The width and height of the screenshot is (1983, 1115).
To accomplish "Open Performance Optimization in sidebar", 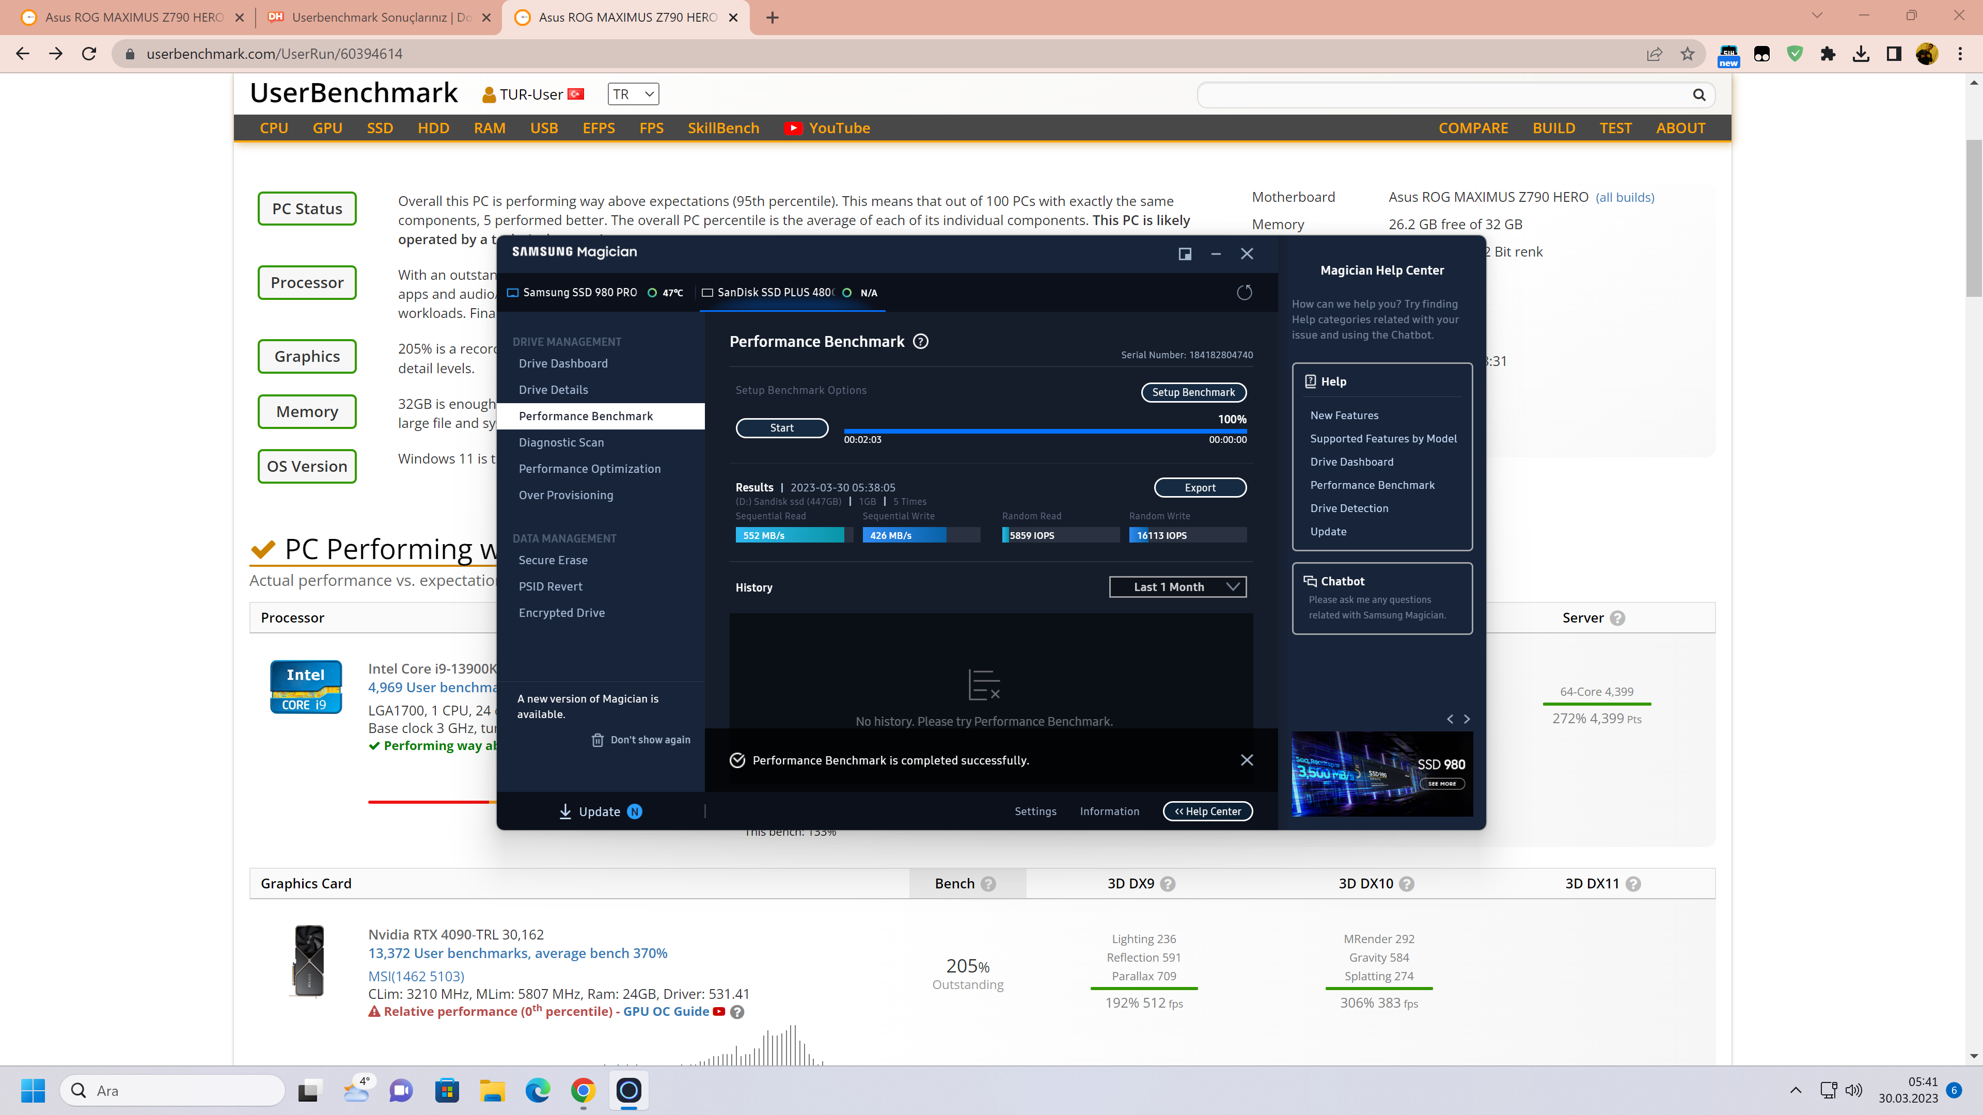I will pos(590,469).
